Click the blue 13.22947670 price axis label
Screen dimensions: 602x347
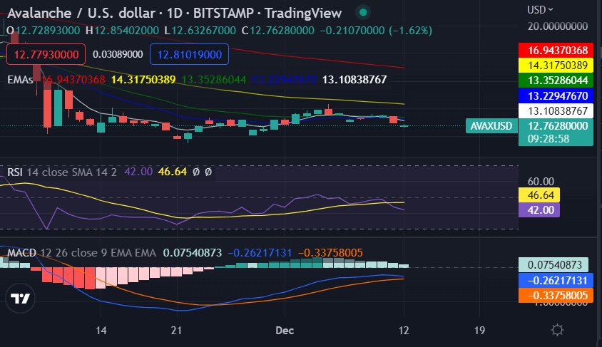coord(556,96)
